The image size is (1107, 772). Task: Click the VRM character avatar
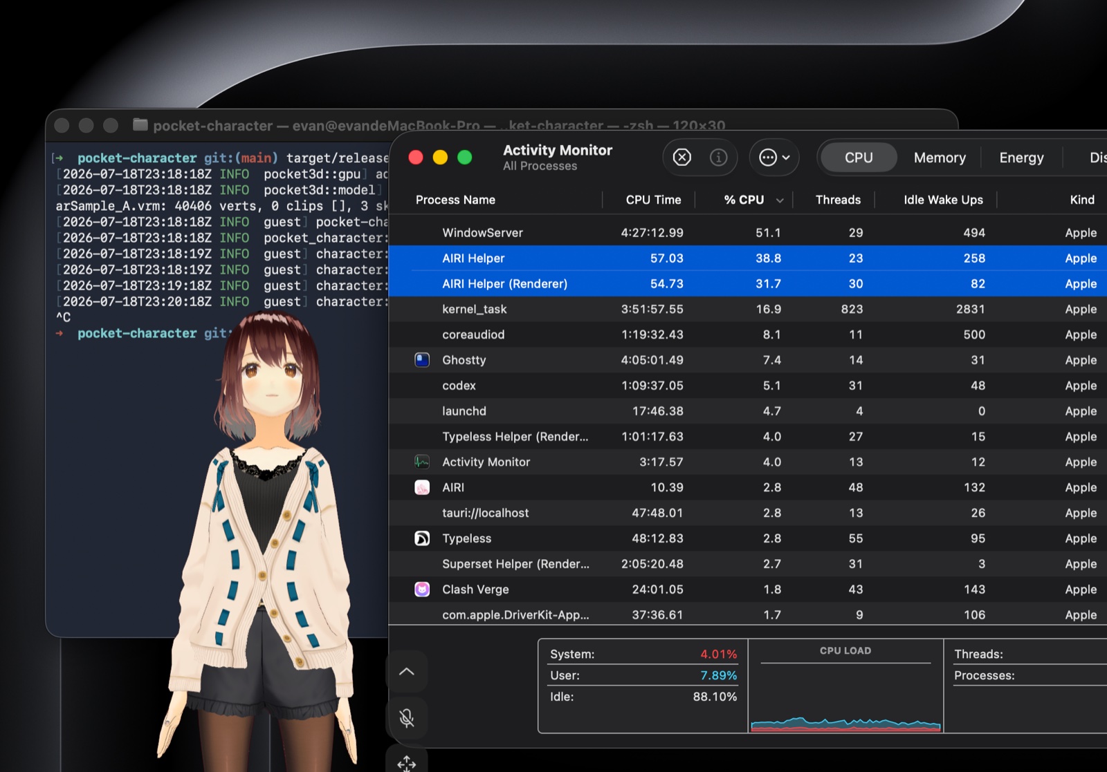click(266, 539)
